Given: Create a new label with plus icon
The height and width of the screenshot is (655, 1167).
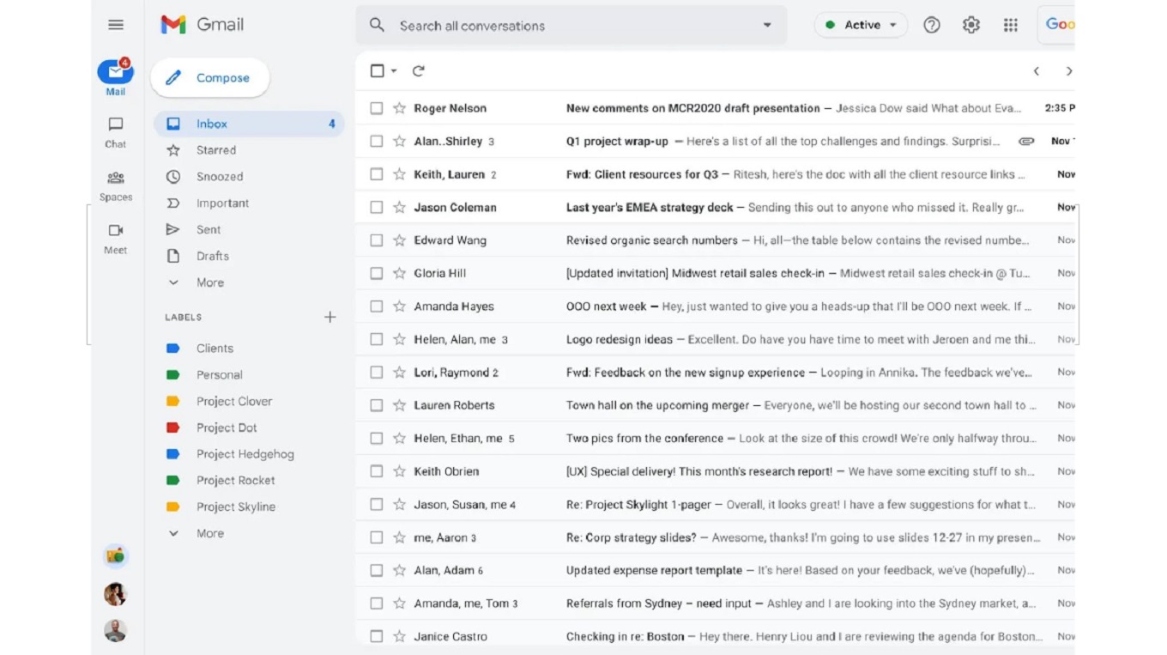Looking at the screenshot, I should 330,318.
